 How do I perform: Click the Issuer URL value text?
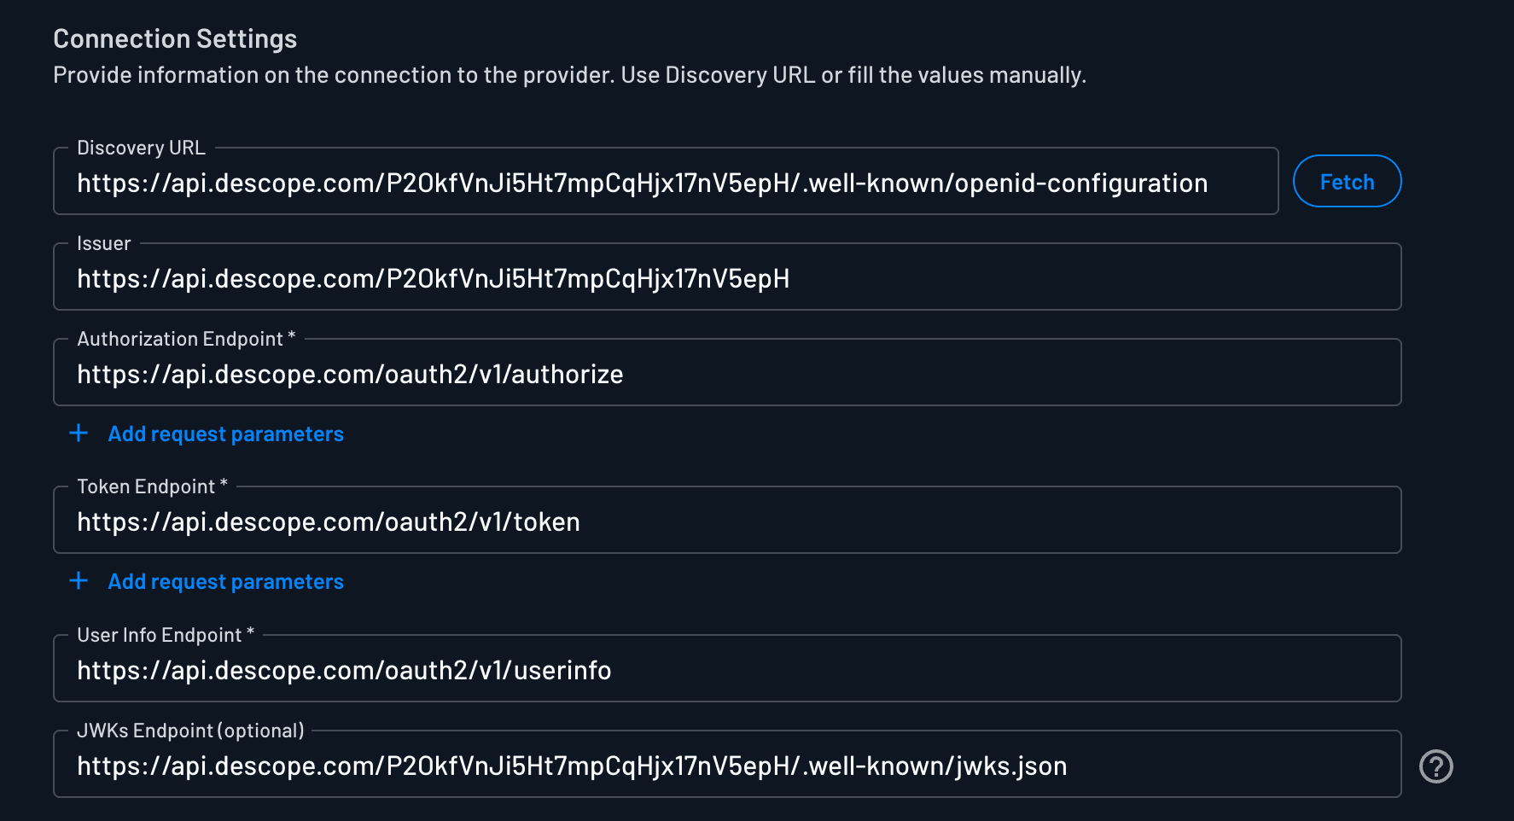coord(433,278)
